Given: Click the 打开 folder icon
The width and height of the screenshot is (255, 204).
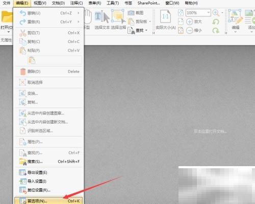Looking at the screenshot, I should pos(7,17).
